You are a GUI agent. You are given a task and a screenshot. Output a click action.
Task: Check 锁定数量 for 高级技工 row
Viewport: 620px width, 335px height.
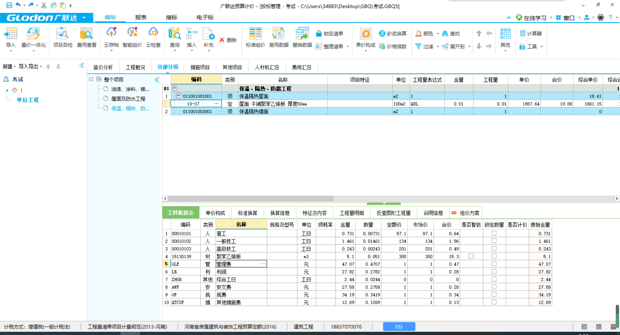tap(494, 248)
